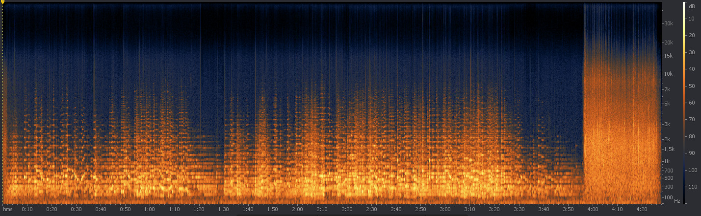Click the 1,5k frequency scale label
701x216 pixels.
tap(669, 149)
